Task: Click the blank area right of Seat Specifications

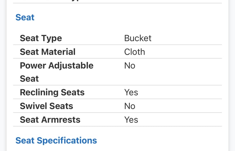Action: 161,140
